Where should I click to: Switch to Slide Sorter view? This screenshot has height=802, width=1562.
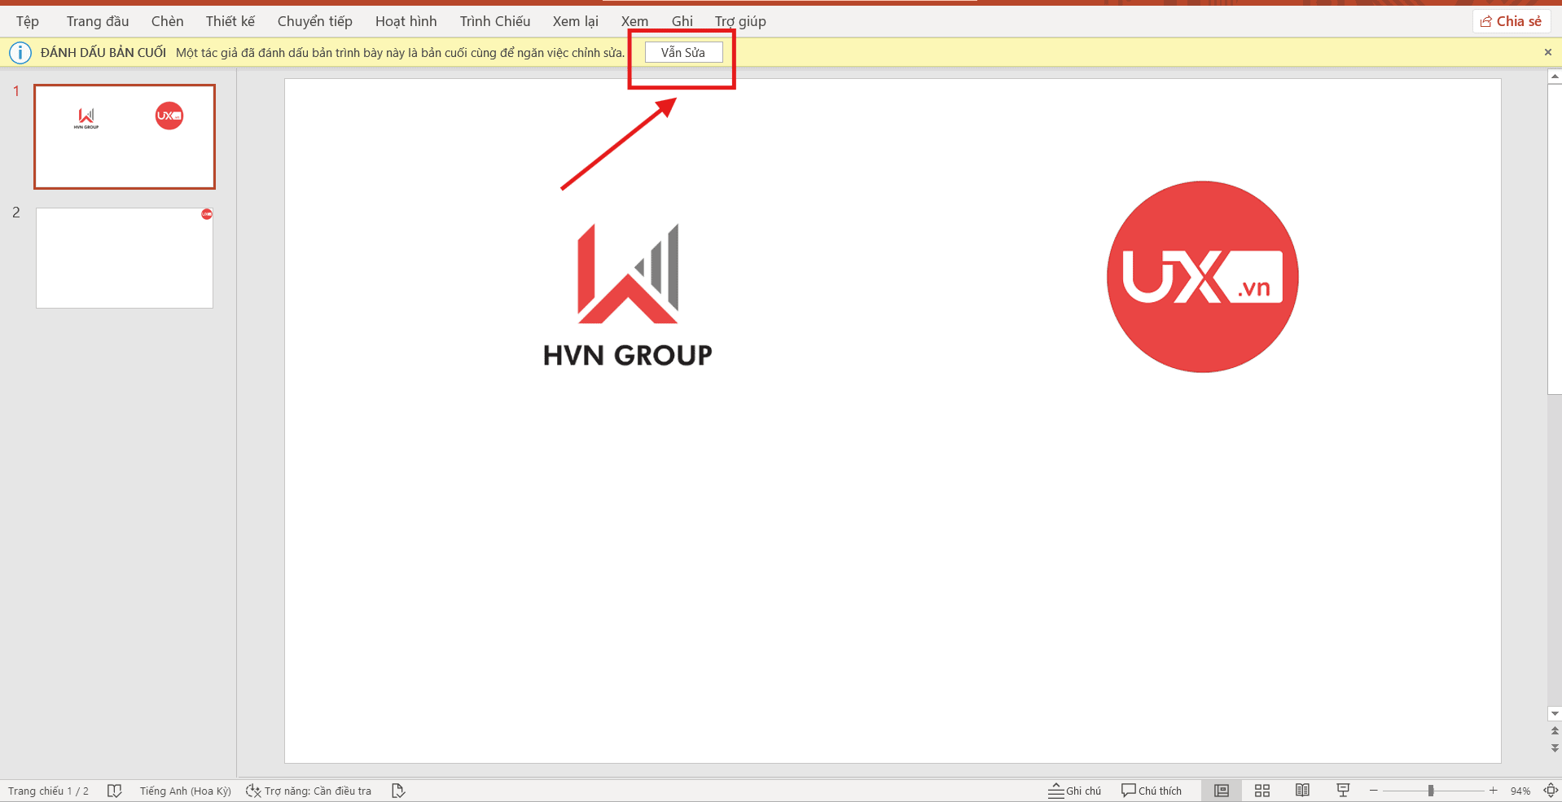1262,791
